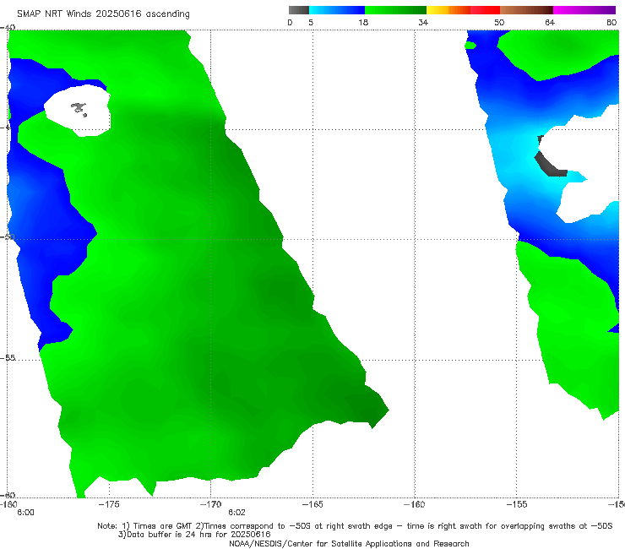Click the green 18-34 segment of color bar
Viewport: 625px width, 549px height.
(395, 10)
